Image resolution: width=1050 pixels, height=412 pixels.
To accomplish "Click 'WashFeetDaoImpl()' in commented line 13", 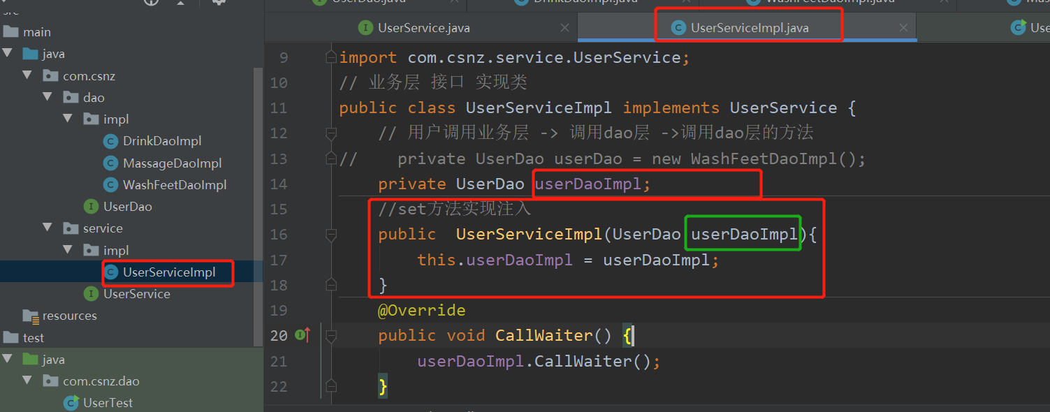I will pos(773,159).
